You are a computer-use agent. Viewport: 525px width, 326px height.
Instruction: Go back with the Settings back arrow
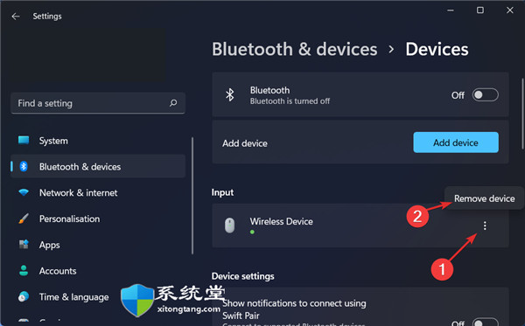click(16, 16)
